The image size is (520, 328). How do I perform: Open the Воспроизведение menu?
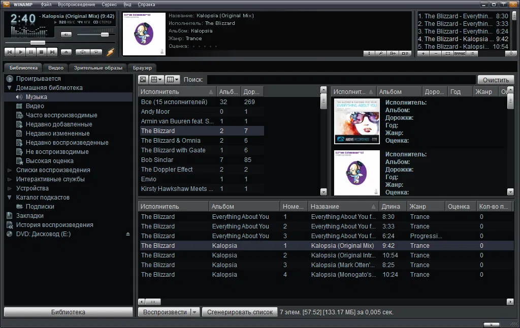coord(76,5)
